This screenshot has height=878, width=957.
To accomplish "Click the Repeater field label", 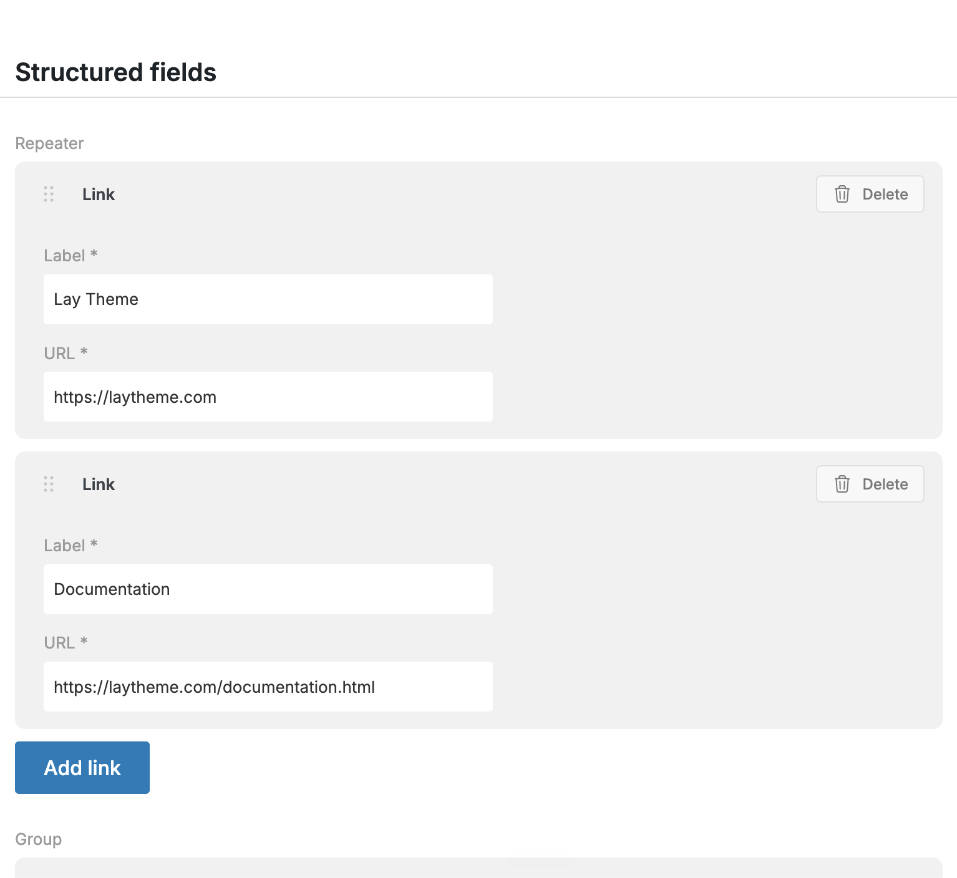I will pyautogui.click(x=49, y=143).
